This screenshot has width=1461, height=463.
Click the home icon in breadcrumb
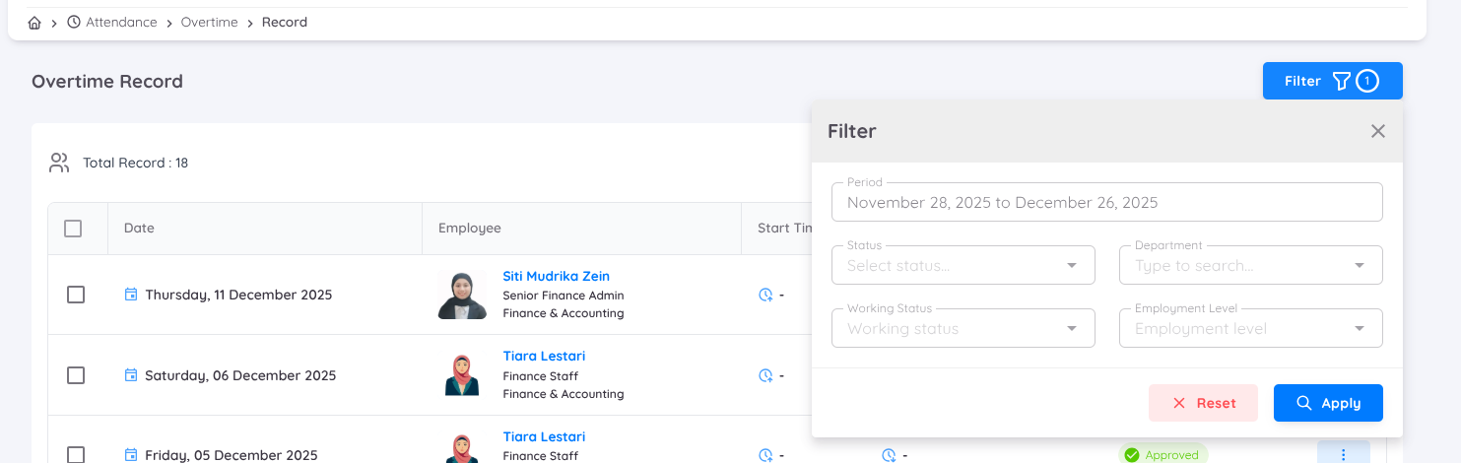pyautogui.click(x=34, y=23)
